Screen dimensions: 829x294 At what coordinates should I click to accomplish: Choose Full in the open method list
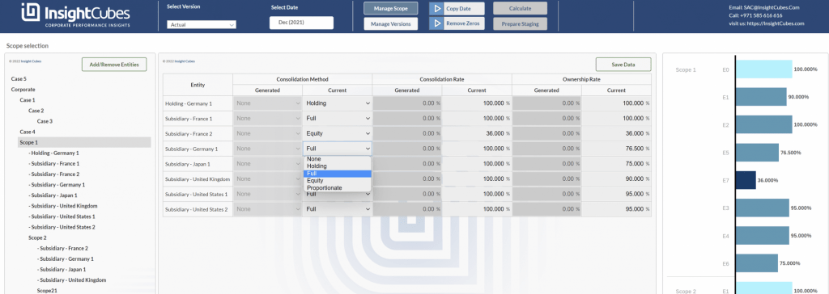(338, 174)
